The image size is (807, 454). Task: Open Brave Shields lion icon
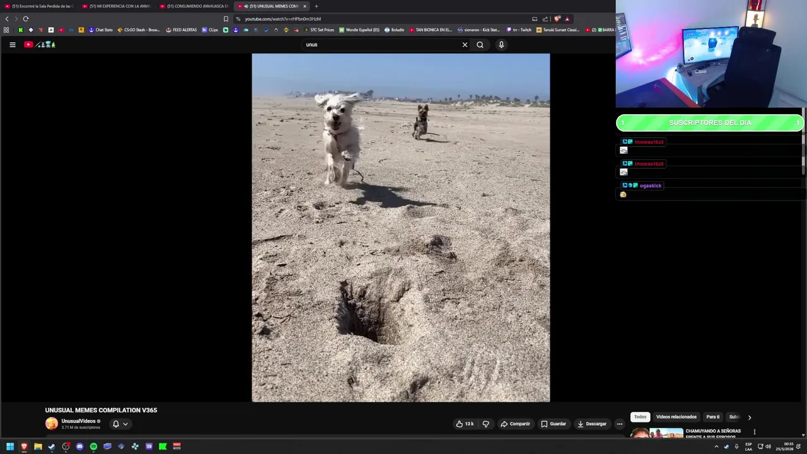(x=557, y=19)
